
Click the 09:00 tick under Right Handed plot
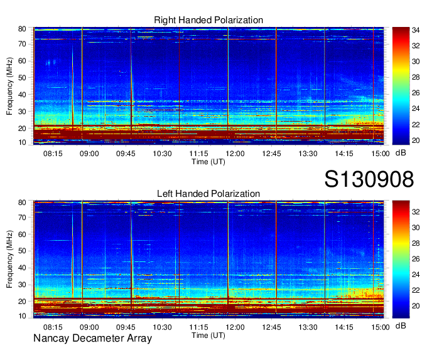coord(89,154)
